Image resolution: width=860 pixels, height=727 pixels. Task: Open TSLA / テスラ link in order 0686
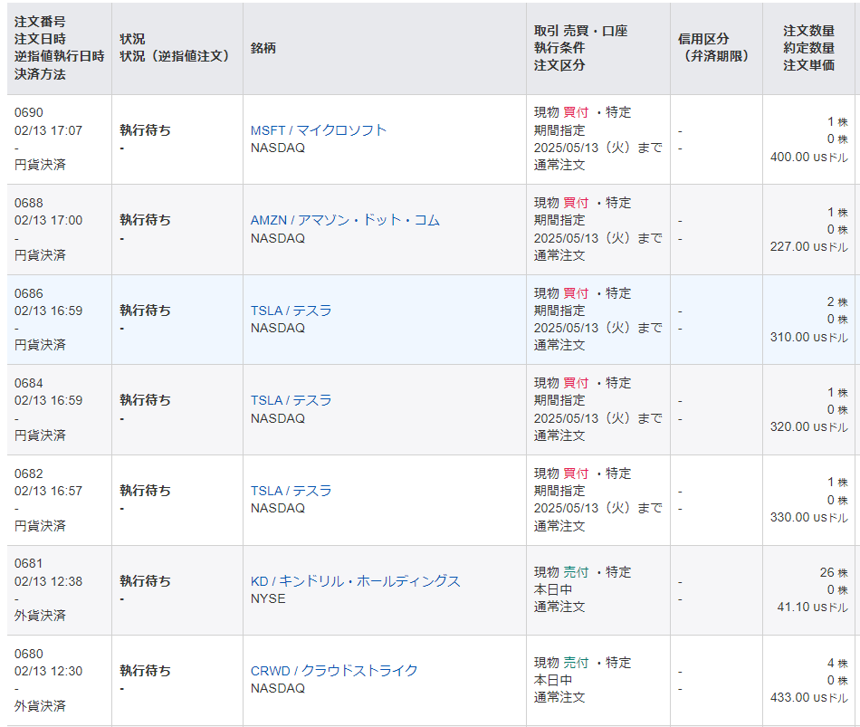click(x=291, y=311)
